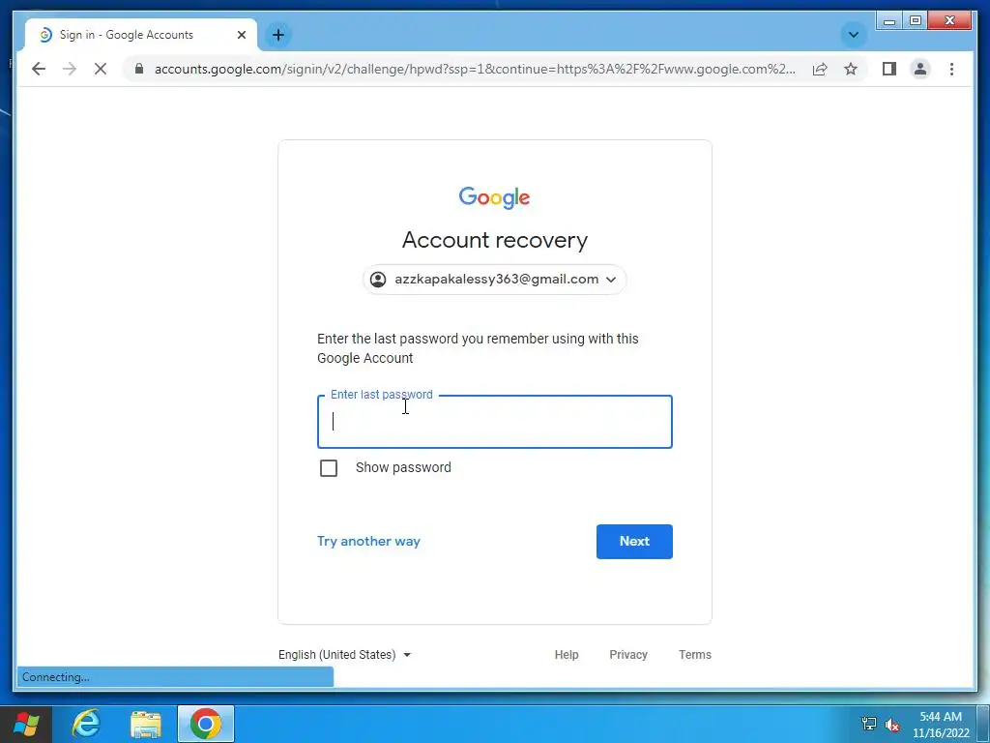Image resolution: width=990 pixels, height=743 pixels.
Task: Click the Google logo
Action: pyautogui.click(x=494, y=197)
